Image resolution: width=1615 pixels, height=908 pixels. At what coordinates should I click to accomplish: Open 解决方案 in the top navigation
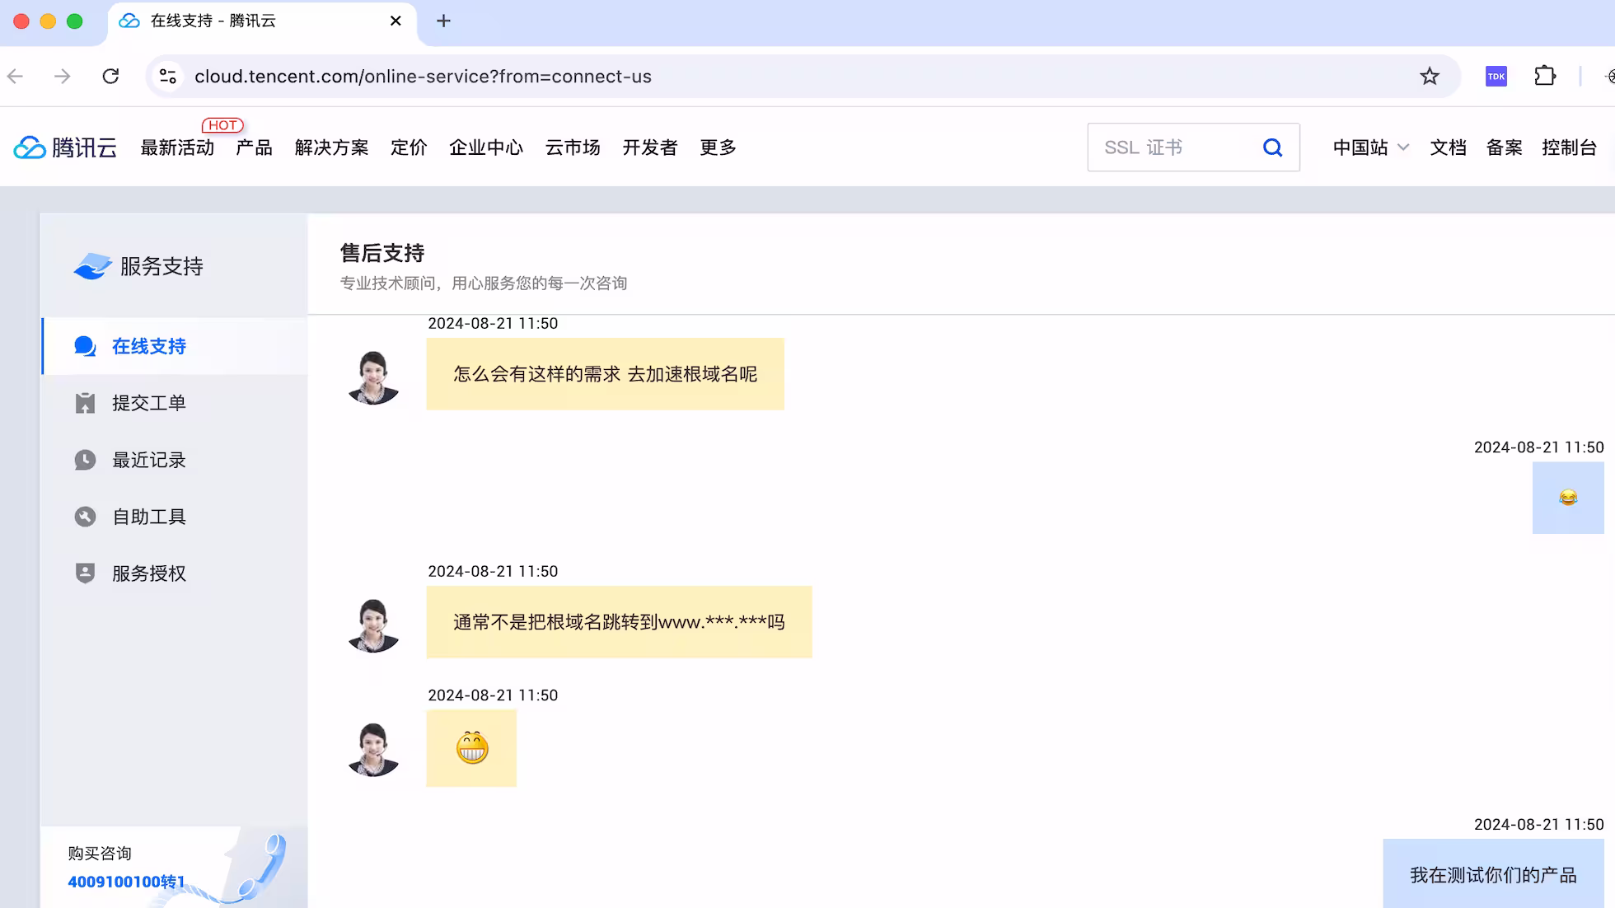(331, 147)
